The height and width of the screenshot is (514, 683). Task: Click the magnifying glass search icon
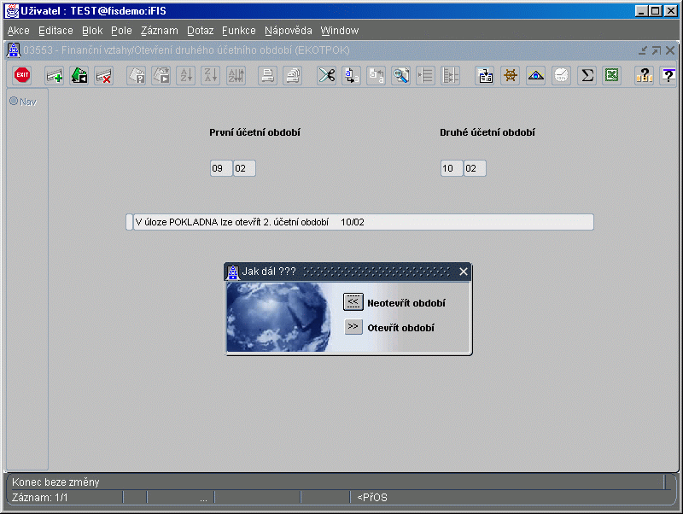(400, 76)
